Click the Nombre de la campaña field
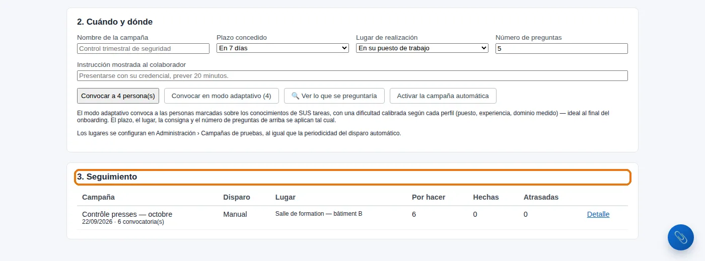Image resolution: width=705 pixels, height=261 pixels. [x=143, y=48]
